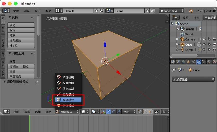Select the scale manipulator icon

(x=119, y=112)
